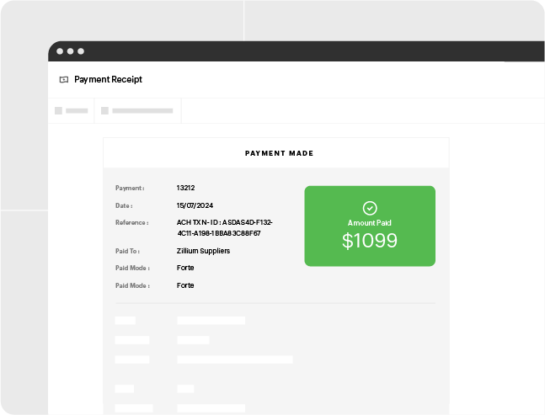Screen dimensions: 545x415
Task: Click the Paid To field label
Action: tap(127, 251)
